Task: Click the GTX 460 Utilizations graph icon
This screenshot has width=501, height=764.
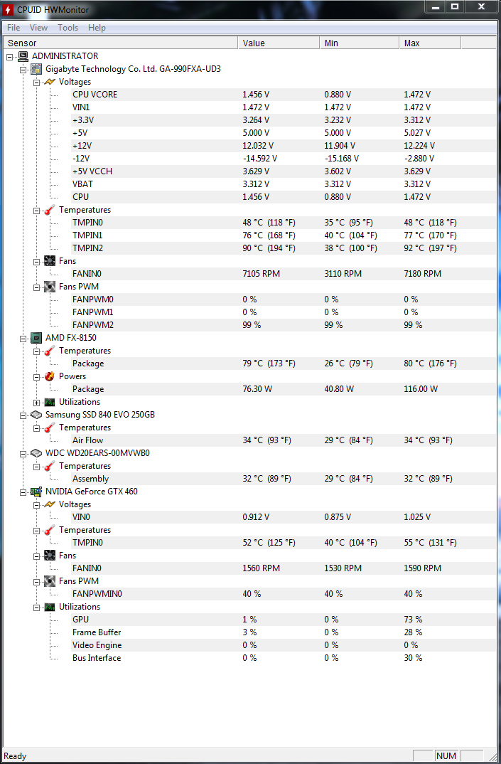Action: 50,607
